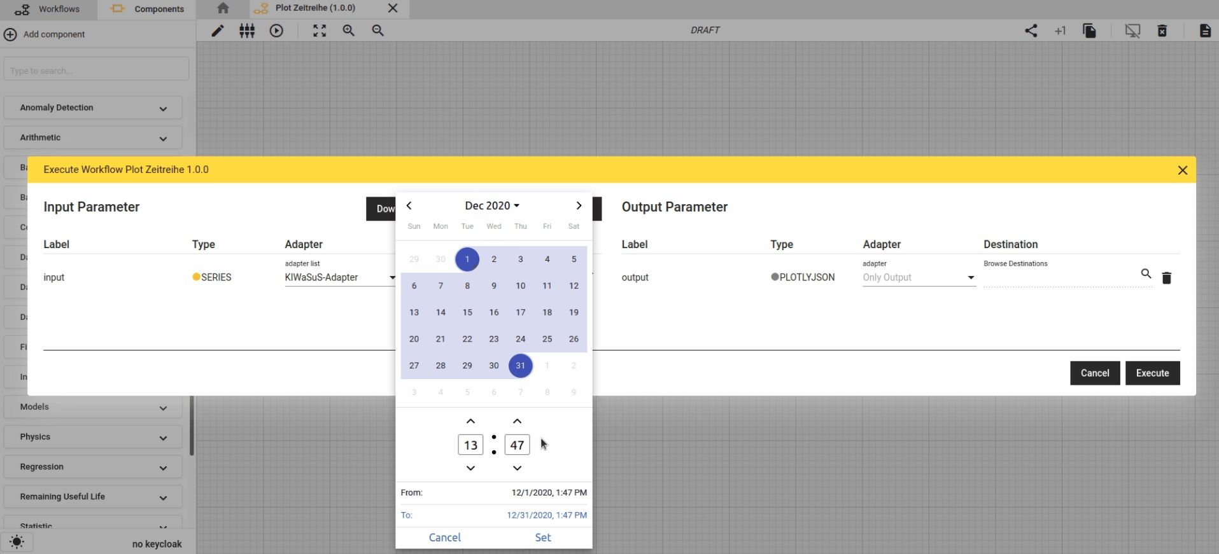
Task: Click Set in the date picker
Action: pyautogui.click(x=543, y=537)
